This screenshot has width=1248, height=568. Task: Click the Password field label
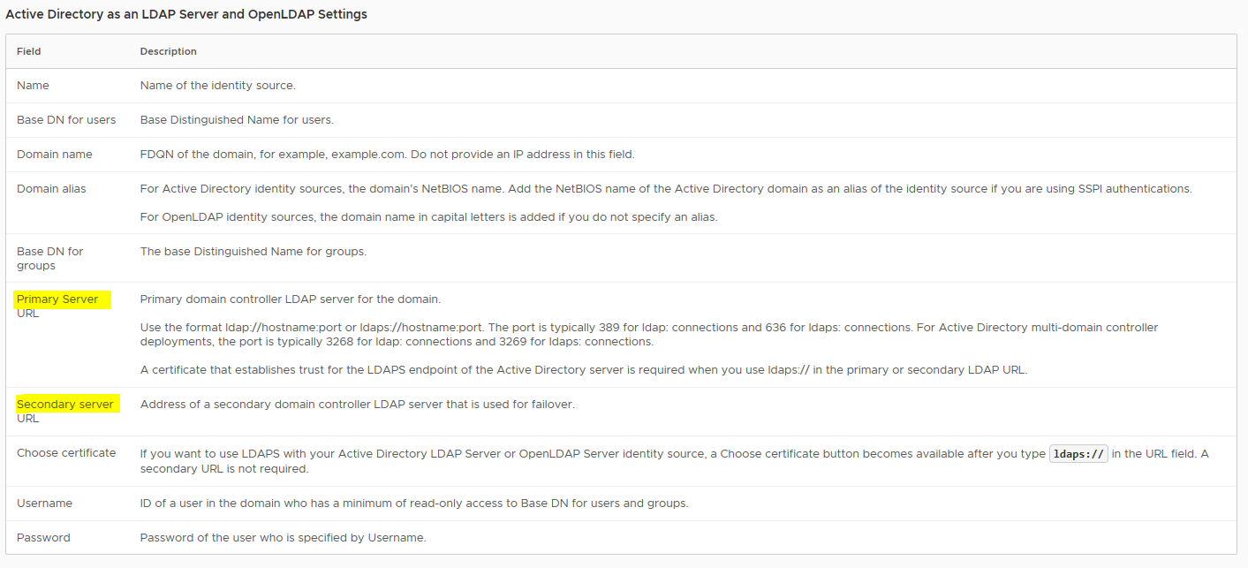pyautogui.click(x=43, y=538)
